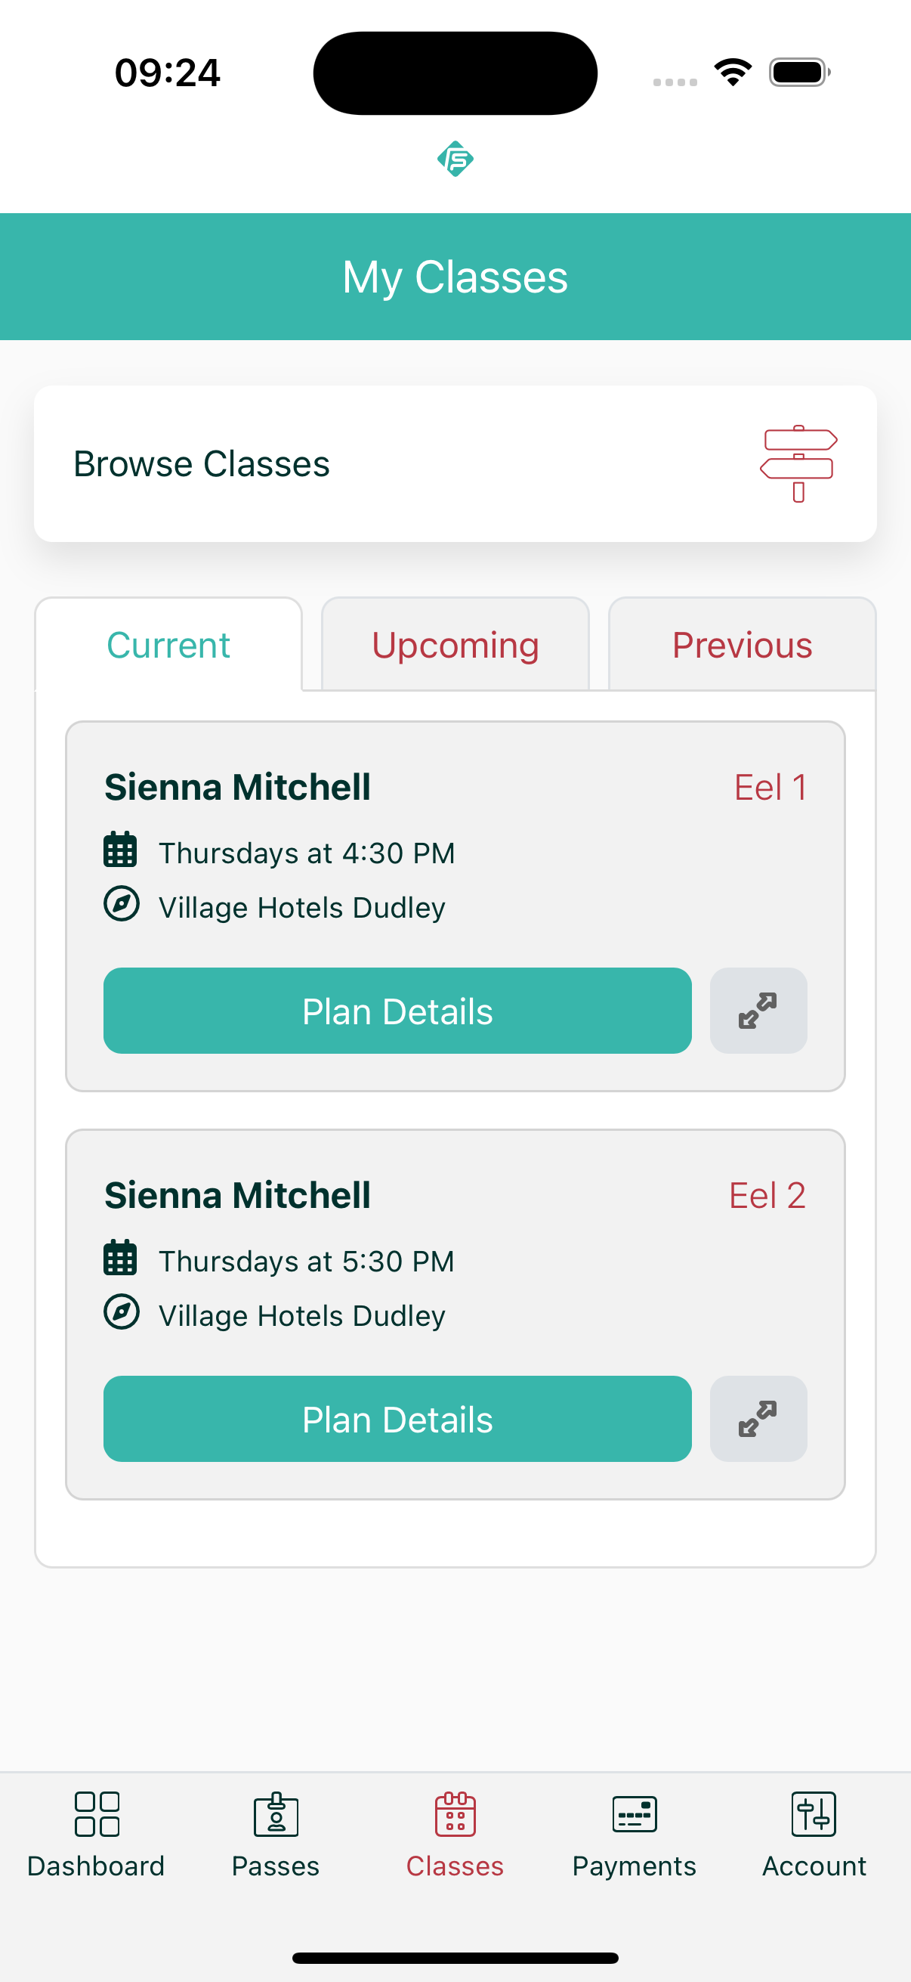Click the transfer arrows icon for Eel 2
This screenshot has height=1982, width=911.
(x=758, y=1418)
